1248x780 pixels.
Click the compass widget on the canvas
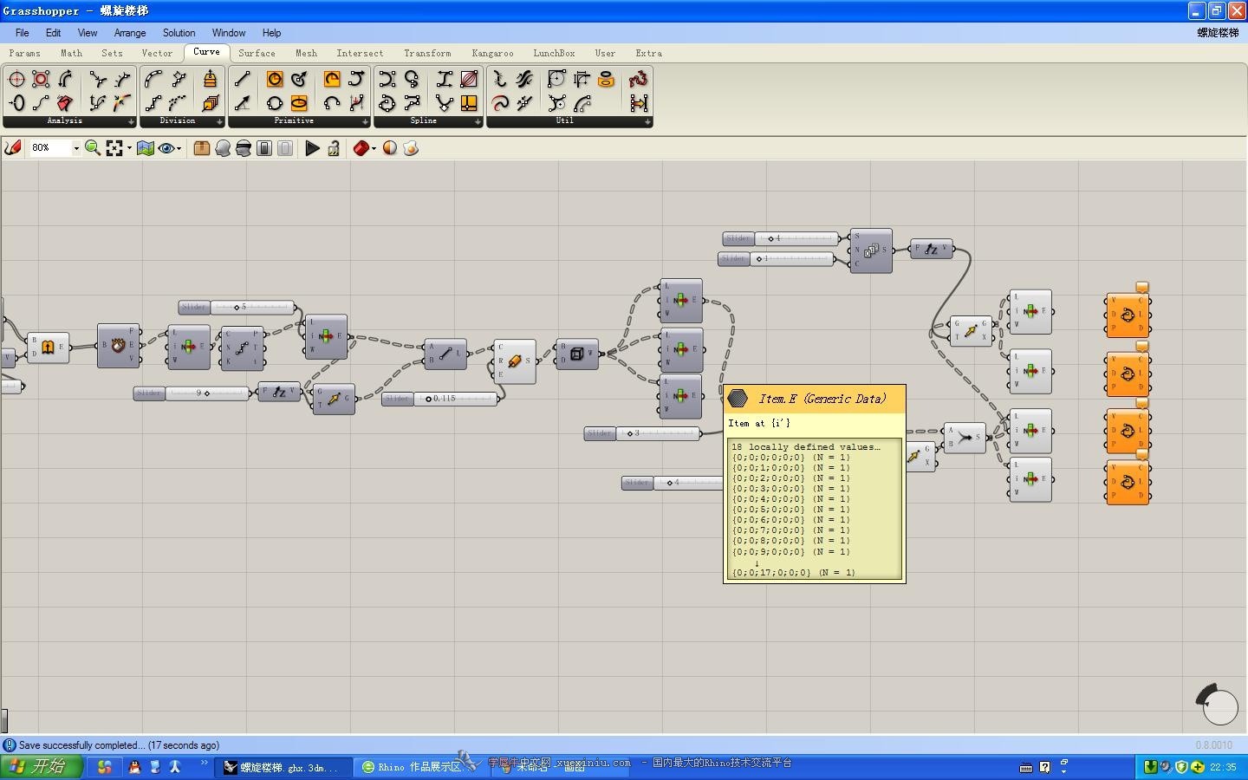click(x=1218, y=705)
